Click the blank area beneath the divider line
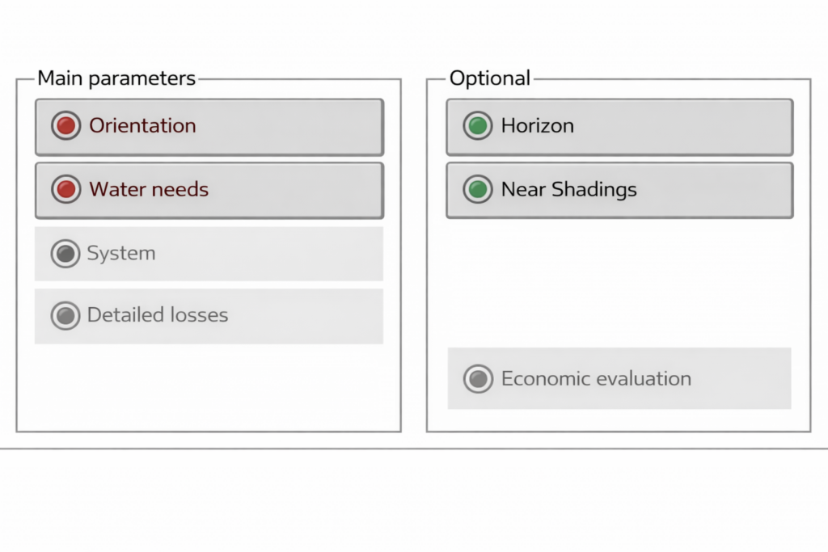The width and height of the screenshot is (828, 552). coord(414,501)
